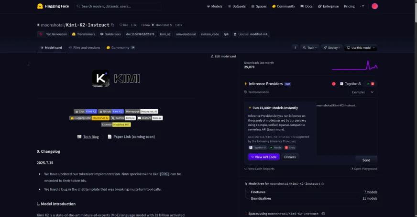The image size is (417, 217).
Task: Click the Groq chip in the popup
Action: click(290, 148)
